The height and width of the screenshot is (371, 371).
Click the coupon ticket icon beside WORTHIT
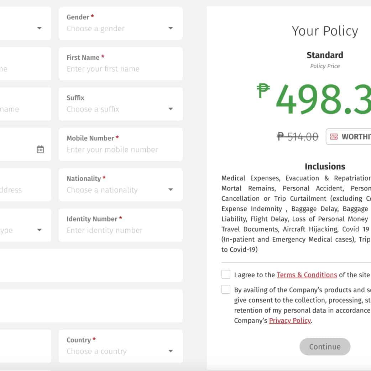tap(334, 137)
